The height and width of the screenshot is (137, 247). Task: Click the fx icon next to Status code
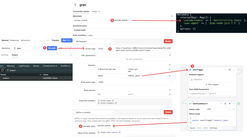(x=233, y=109)
